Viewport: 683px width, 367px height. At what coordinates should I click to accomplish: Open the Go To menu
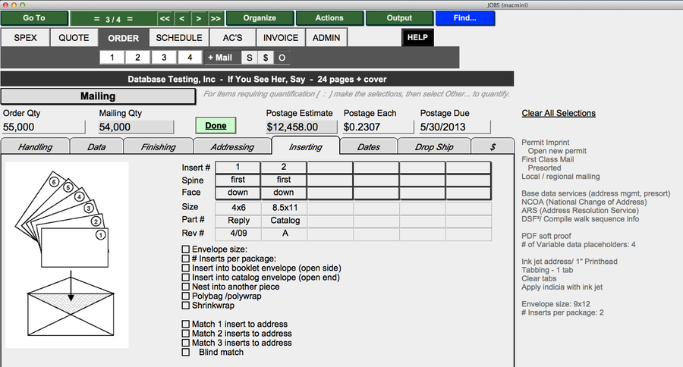click(33, 18)
